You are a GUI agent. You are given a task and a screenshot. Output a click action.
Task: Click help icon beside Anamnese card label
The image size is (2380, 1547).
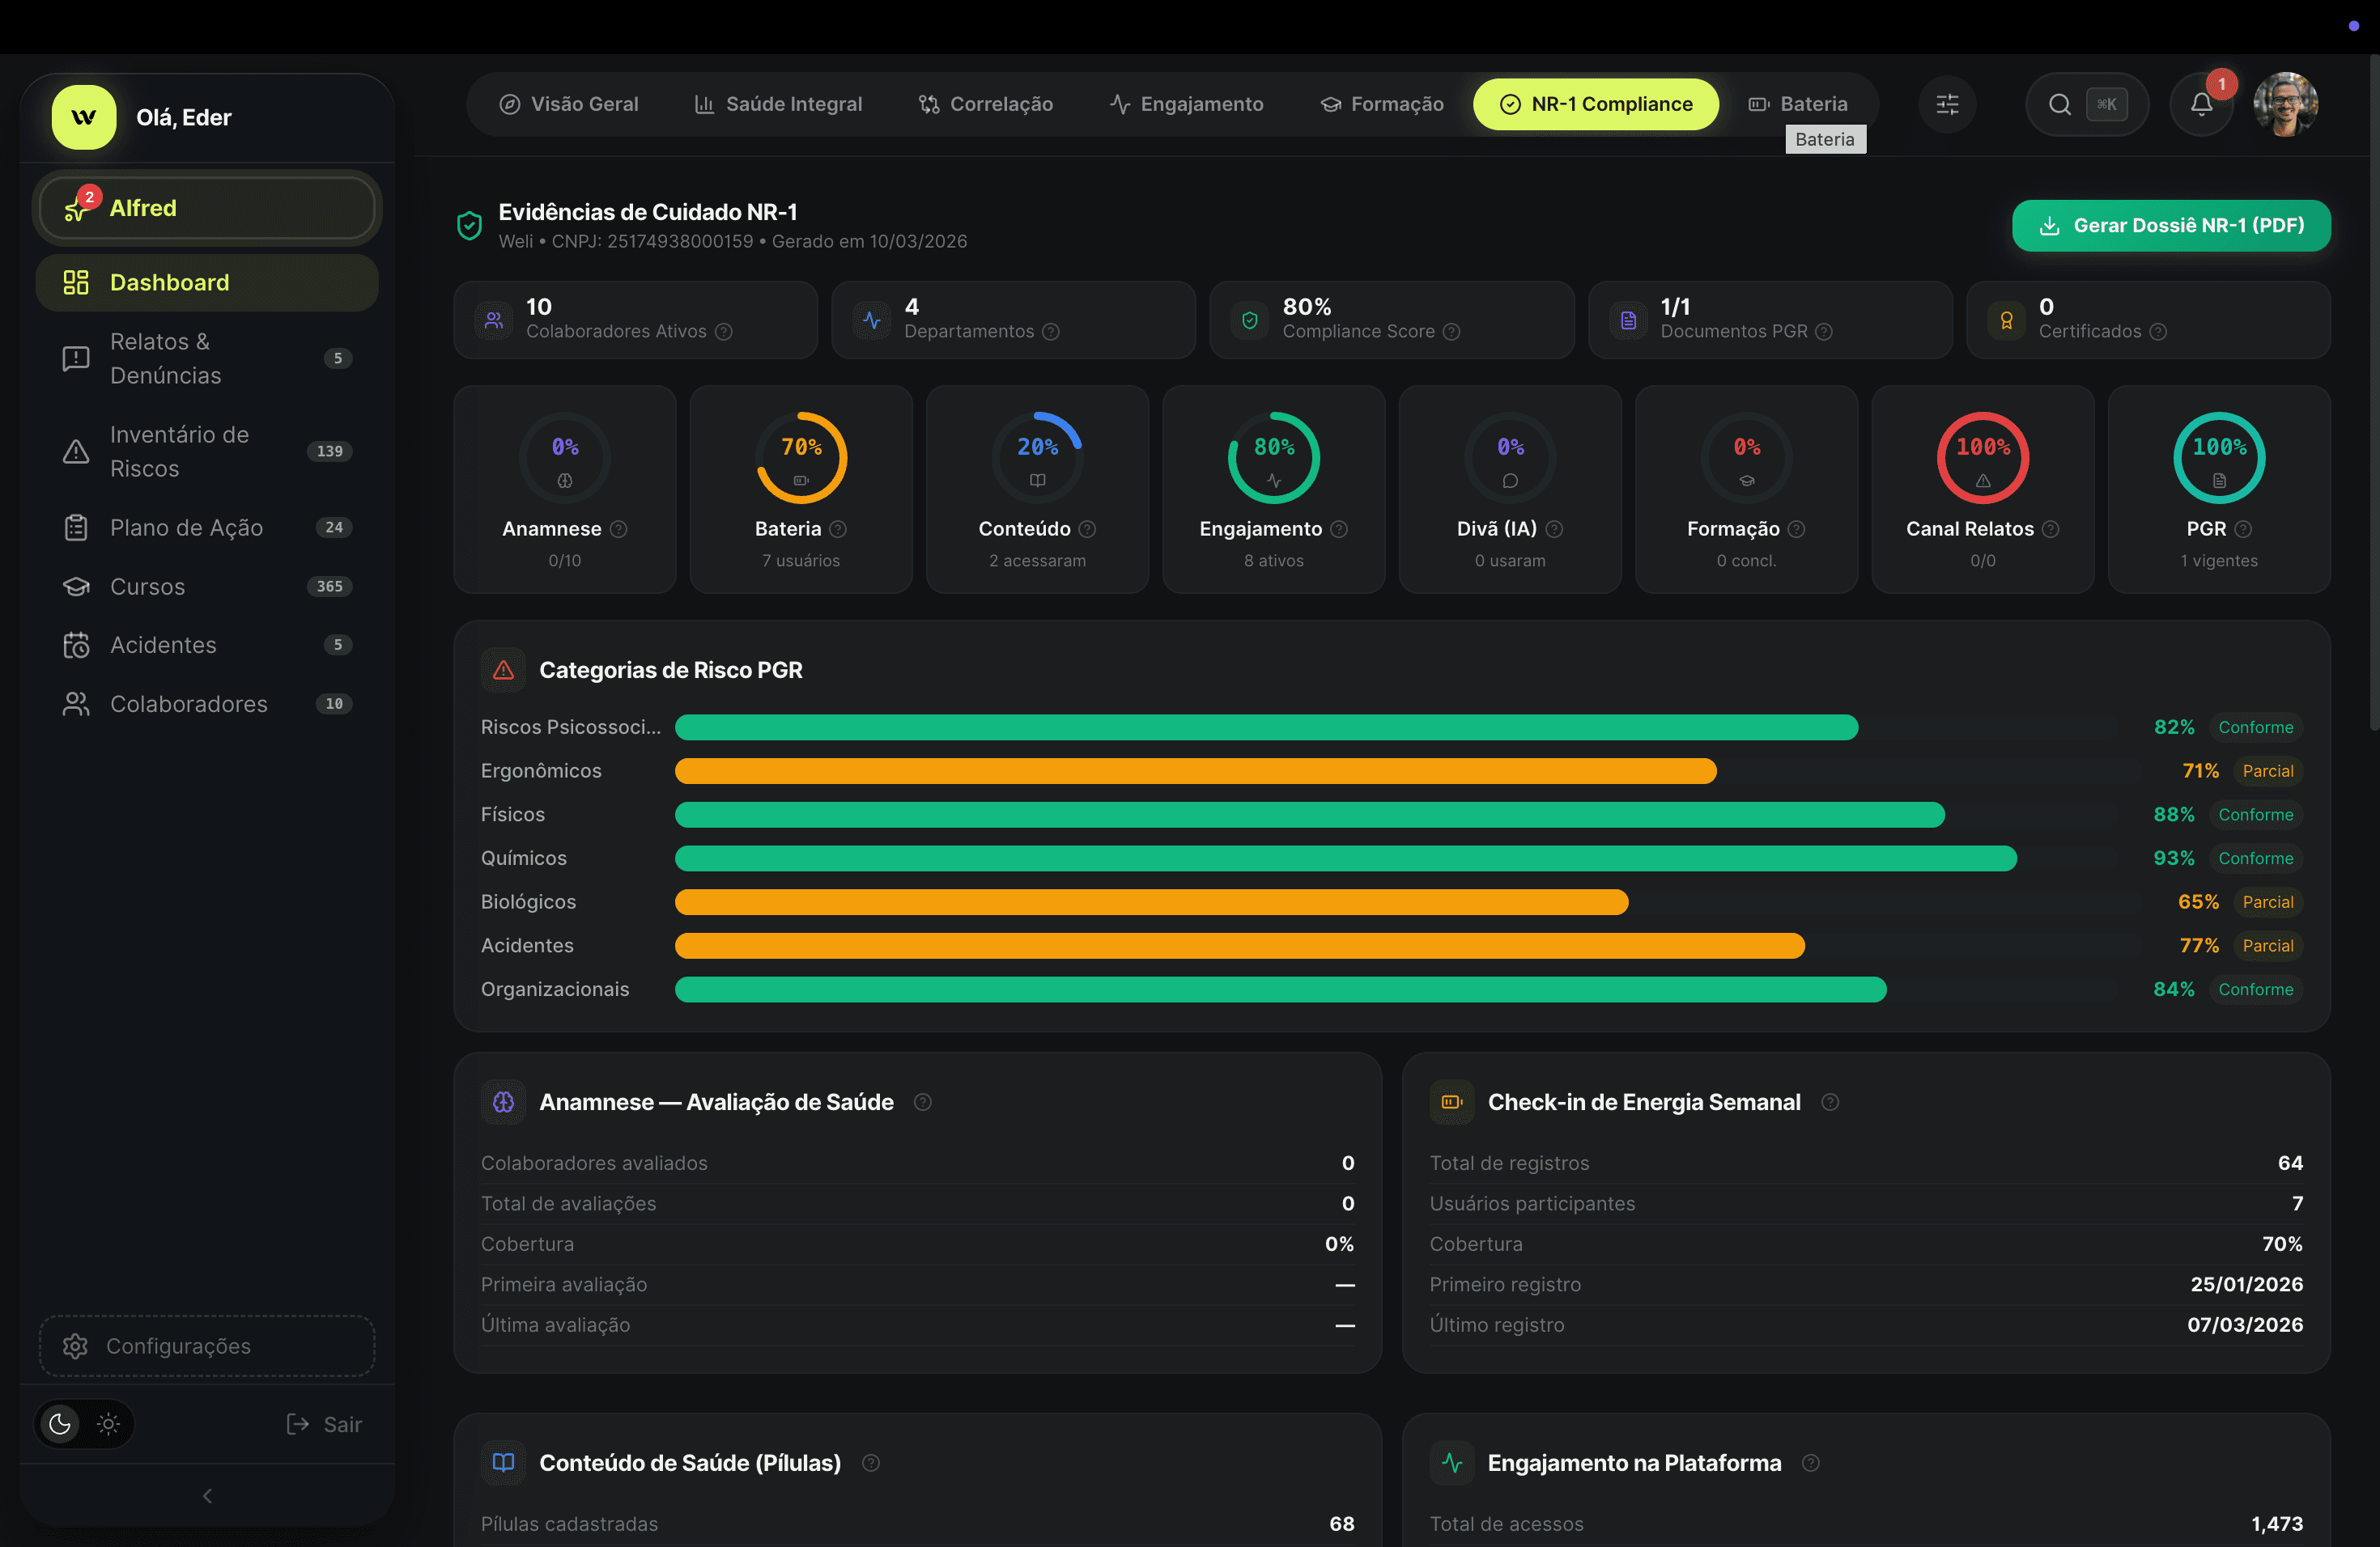click(x=619, y=528)
